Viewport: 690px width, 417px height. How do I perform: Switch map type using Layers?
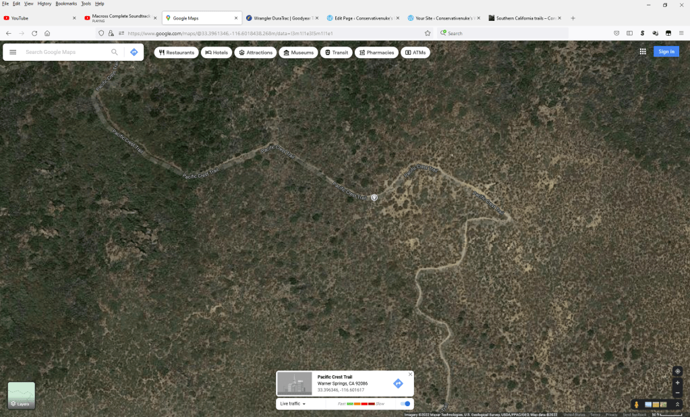[x=21, y=395]
